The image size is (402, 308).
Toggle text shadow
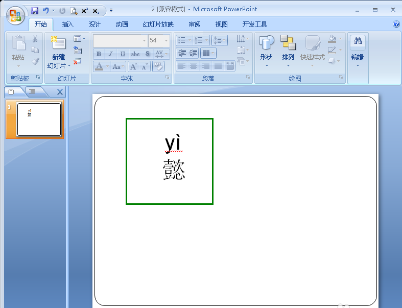point(148,54)
